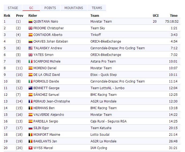The image size is (185, 152).
Task: Click the Colombian flag beside Quintana Nairo
Action: pos(31,22)
